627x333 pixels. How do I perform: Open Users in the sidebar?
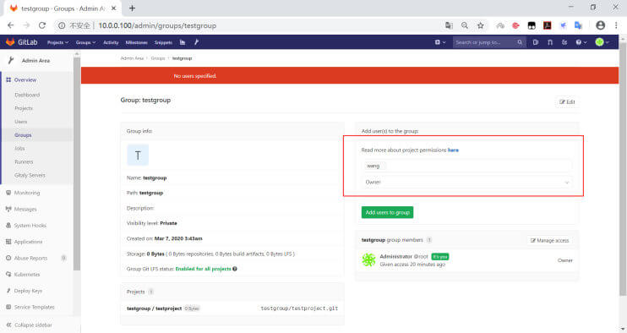21,122
